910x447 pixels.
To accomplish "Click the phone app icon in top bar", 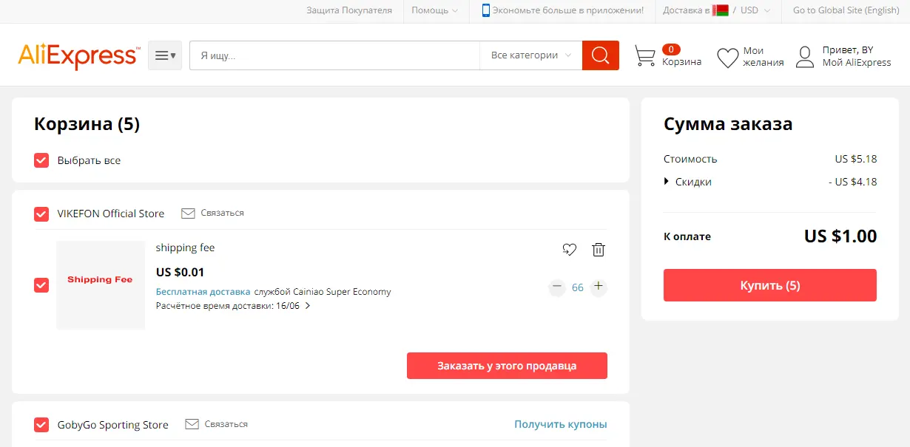I will tap(486, 10).
